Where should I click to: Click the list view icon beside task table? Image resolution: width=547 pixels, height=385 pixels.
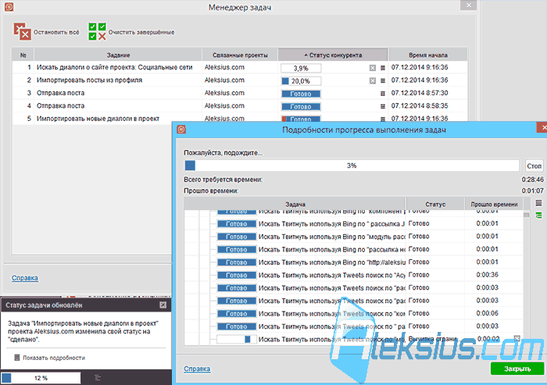pos(538,203)
